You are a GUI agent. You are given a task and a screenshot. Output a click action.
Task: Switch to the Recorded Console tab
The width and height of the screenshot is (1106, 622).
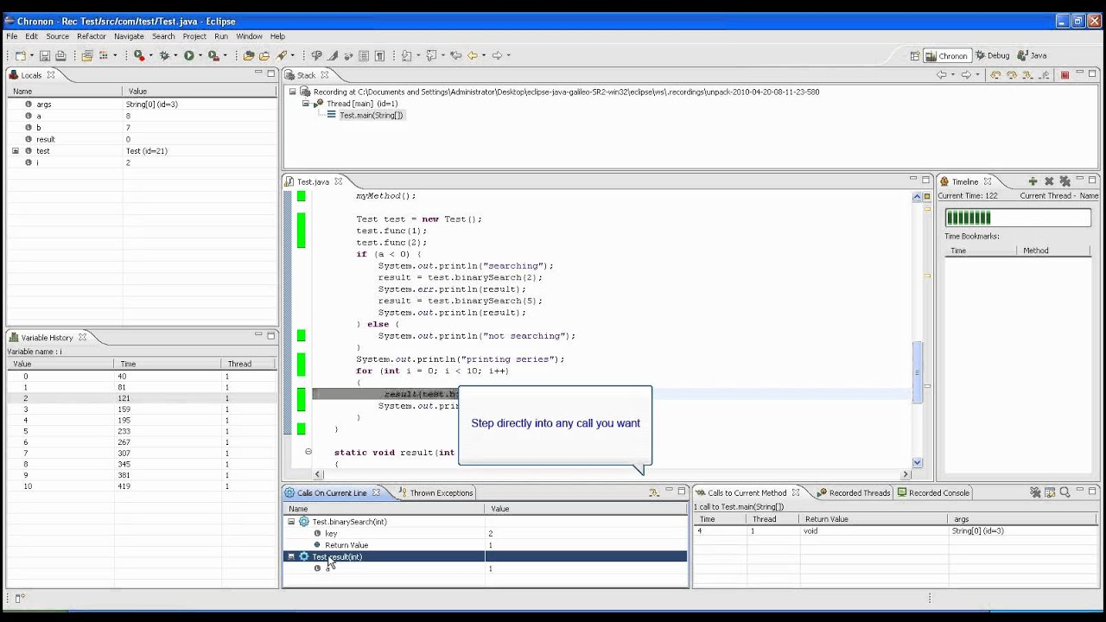[933, 492]
